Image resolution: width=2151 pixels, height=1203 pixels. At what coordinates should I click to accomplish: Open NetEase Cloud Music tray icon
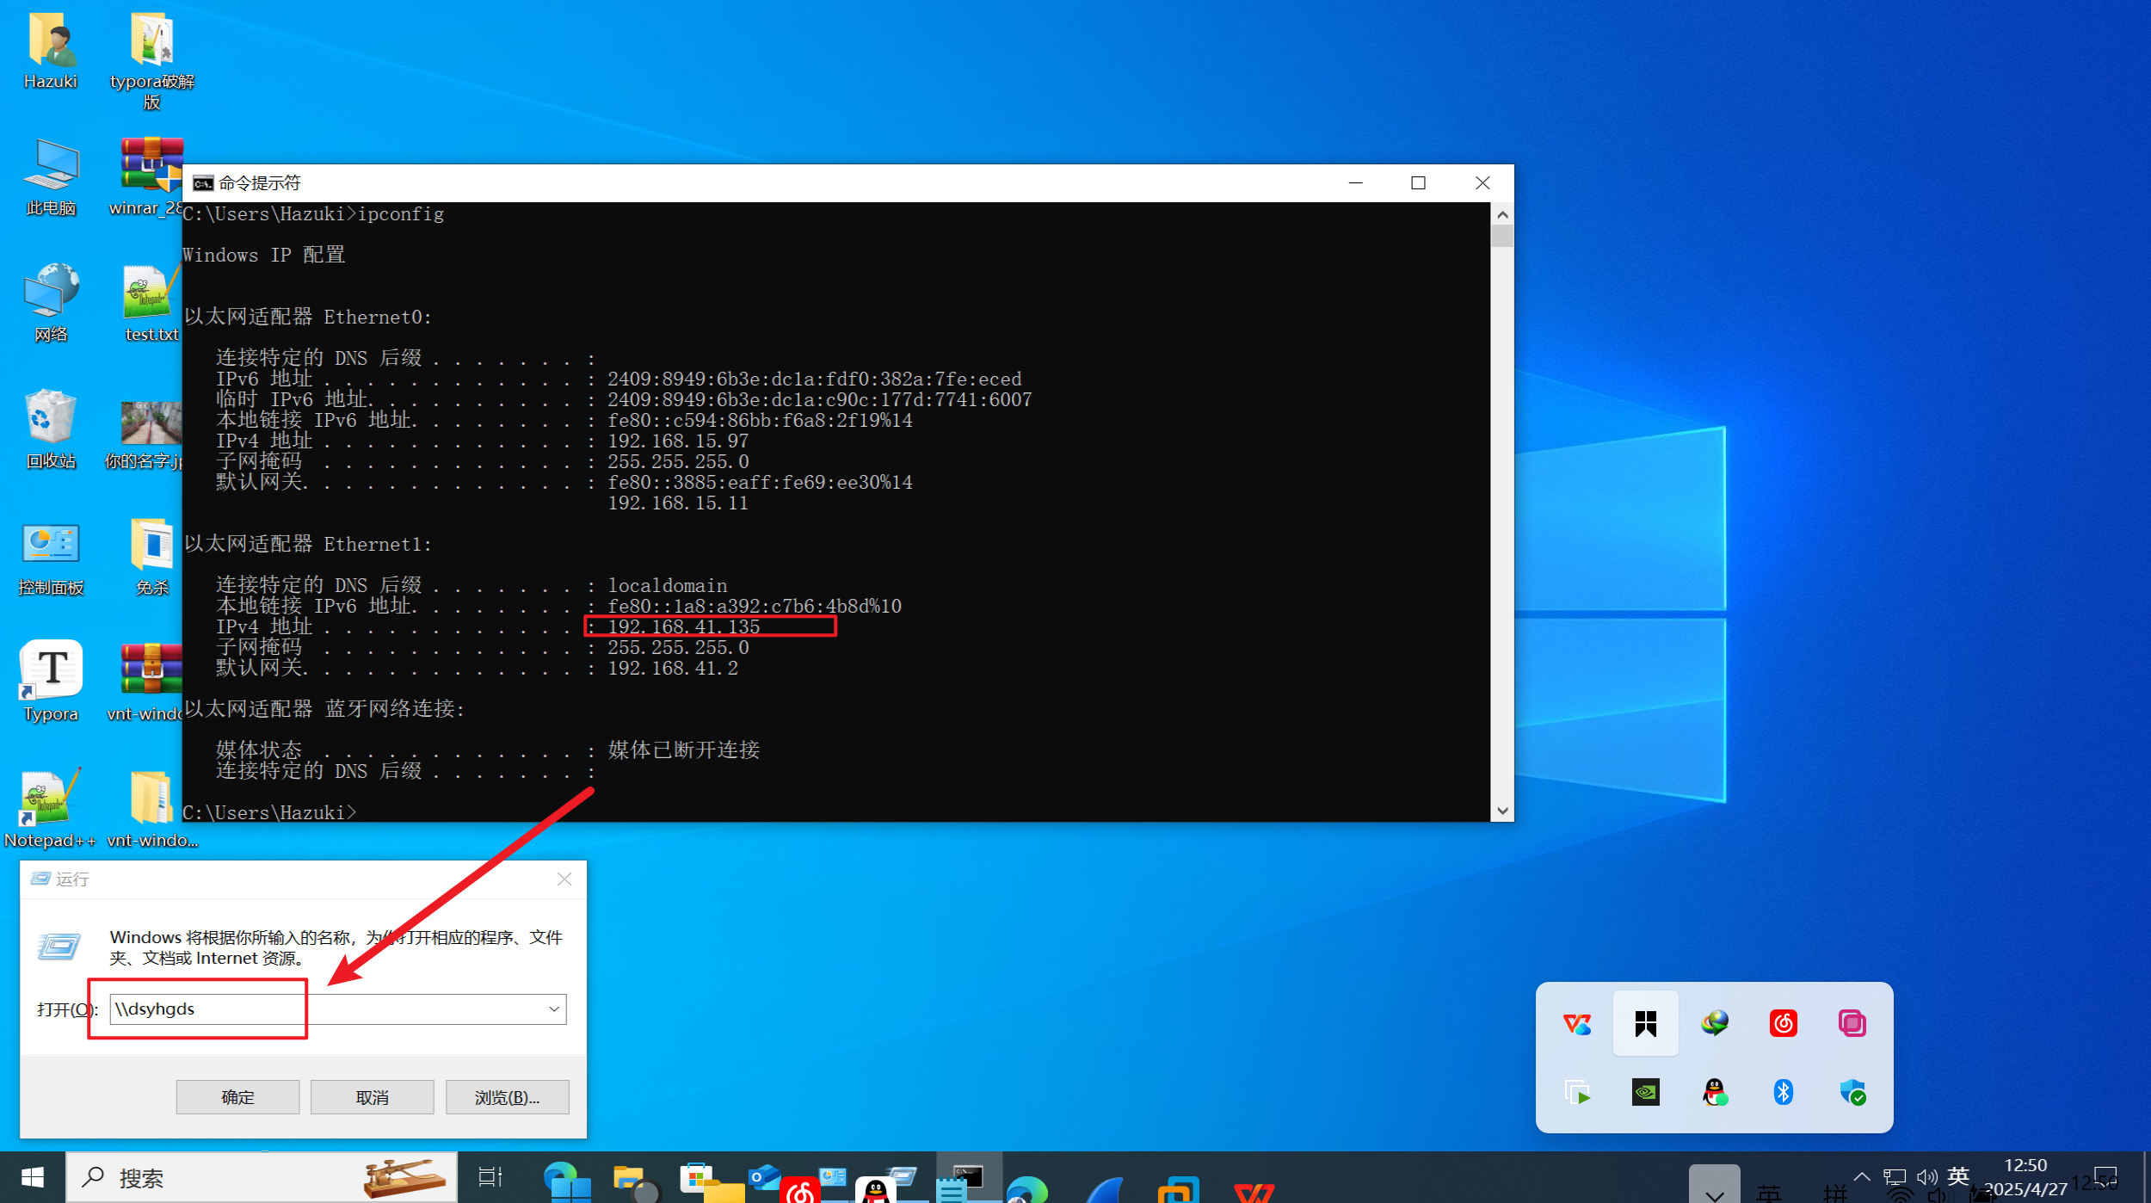[x=1783, y=1023]
